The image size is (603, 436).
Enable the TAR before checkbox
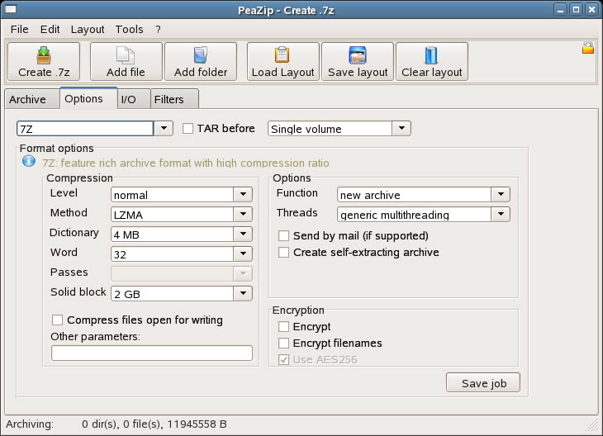(188, 129)
